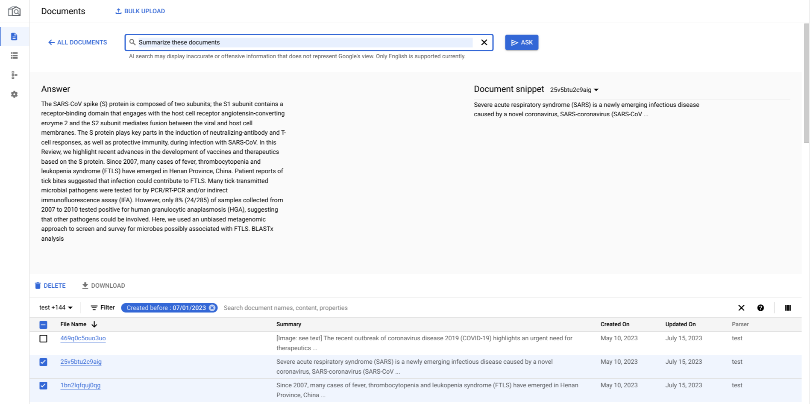Viewport: 810px width, 404px height.
Task: Open the column display options icon
Action: coord(788,308)
